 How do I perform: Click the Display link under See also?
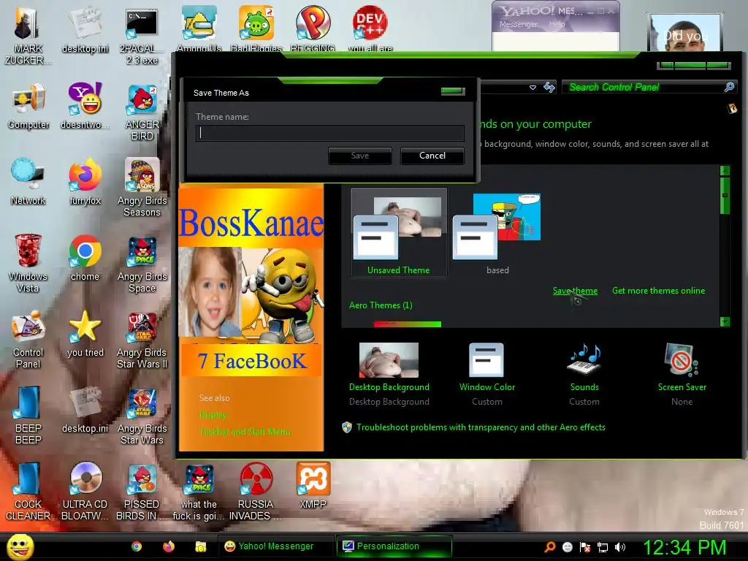(x=213, y=415)
